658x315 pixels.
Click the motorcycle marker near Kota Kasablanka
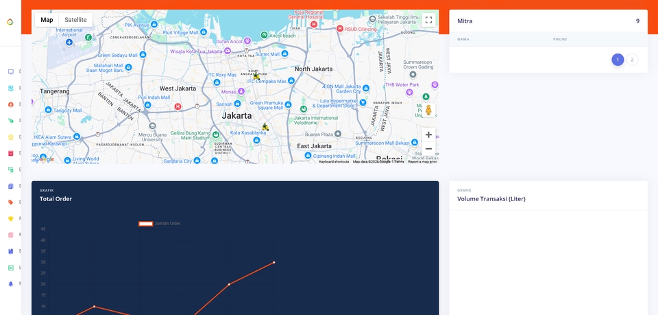click(265, 126)
